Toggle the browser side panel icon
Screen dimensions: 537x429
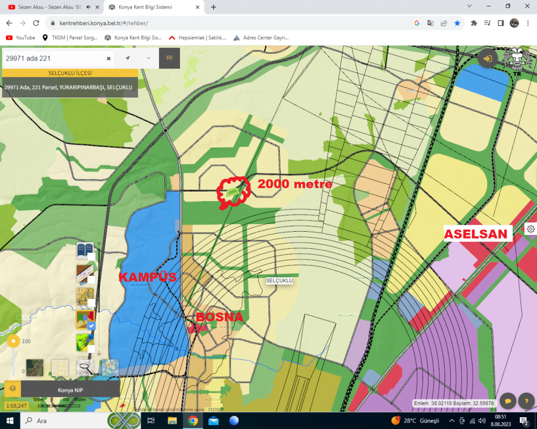click(x=500, y=23)
